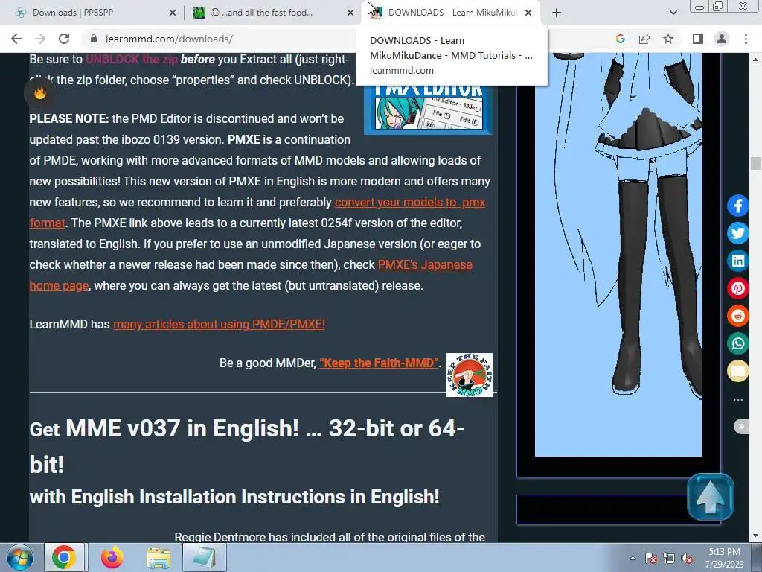Click the Google icon in address bar
This screenshot has height=572, width=762.
(620, 39)
